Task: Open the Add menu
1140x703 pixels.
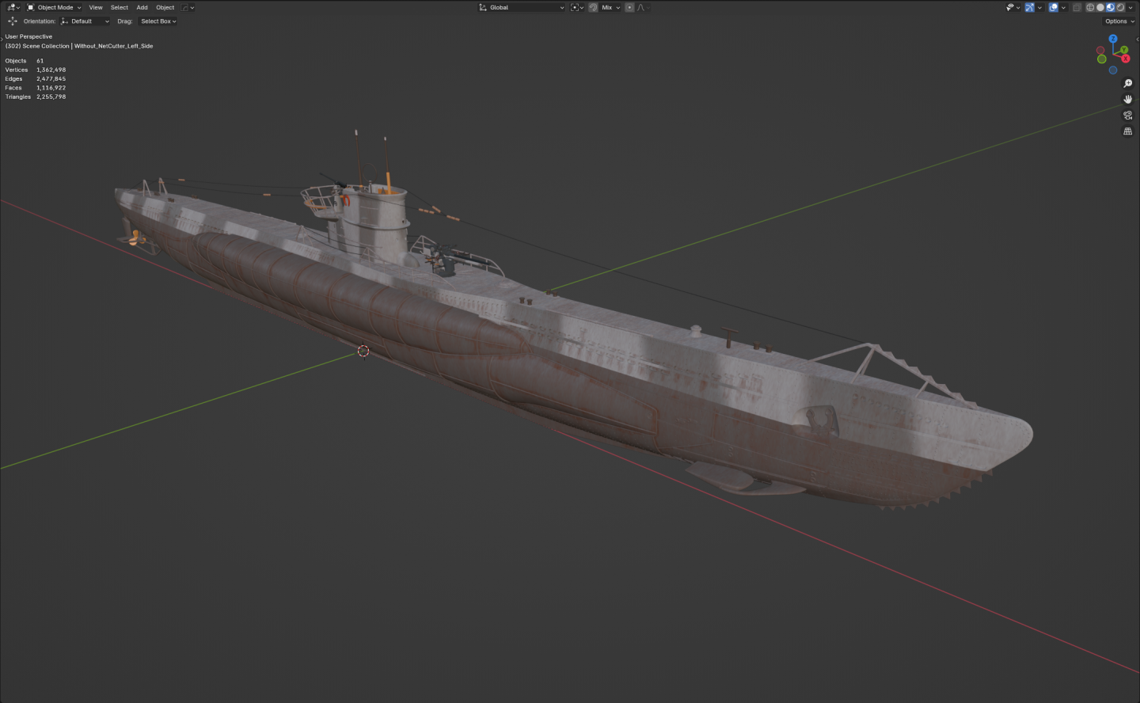Action: 142,7
